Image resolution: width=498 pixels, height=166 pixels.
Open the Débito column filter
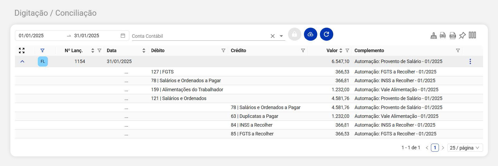pyautogui.click(x=223, y=51)
